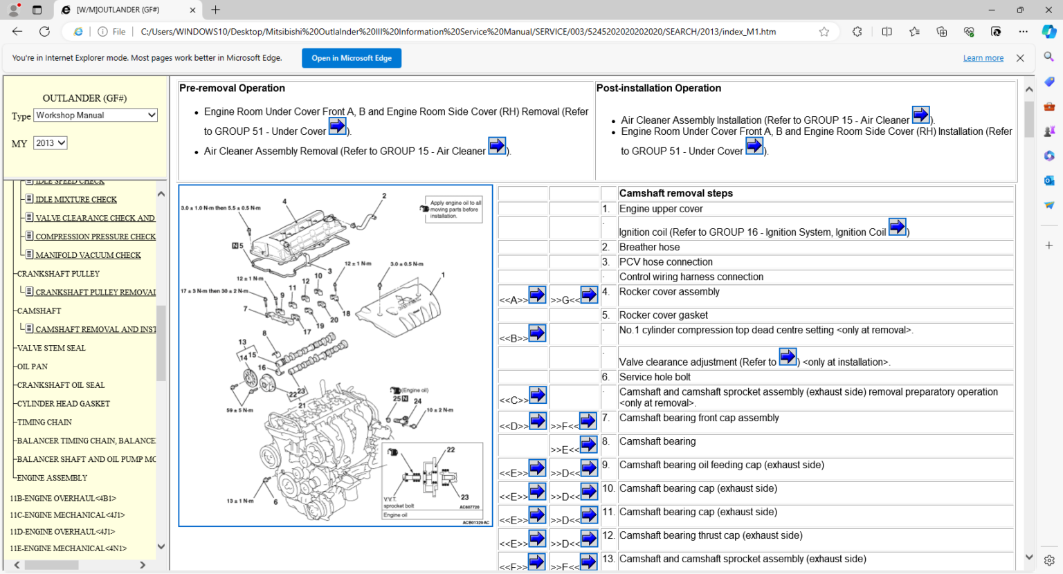Refresh the current page
This screenshot has height=574, width=1063.
click(x=44, y=32)
